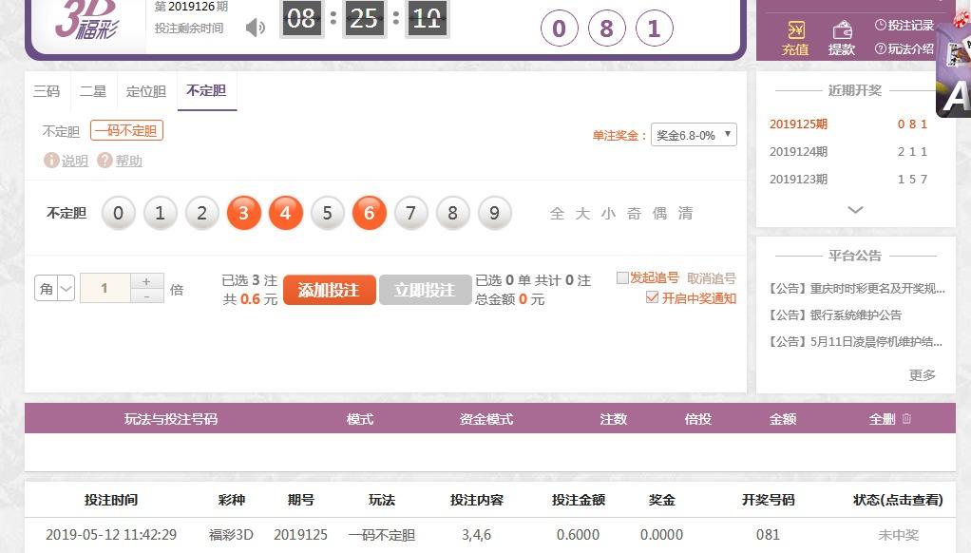The width and height of the screenshot is (971, 553).
Task: Click the 3D福彩 logo
Action: pos(86,22)
